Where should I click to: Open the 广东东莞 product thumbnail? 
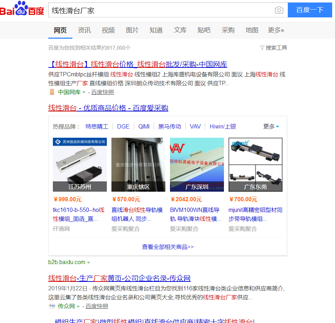pyautogui.click(x=256, y=164)
